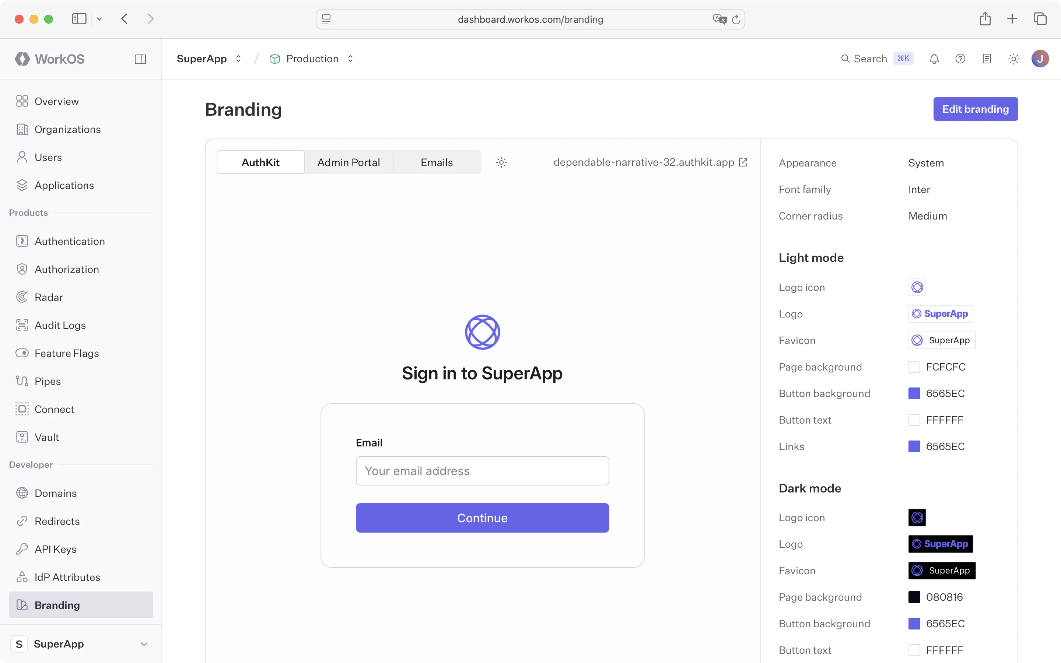This screenshot has height=663, width=1061.
Task: Click the Light mode Logo SuperApp thumbnail
Action: click(941, 314)
